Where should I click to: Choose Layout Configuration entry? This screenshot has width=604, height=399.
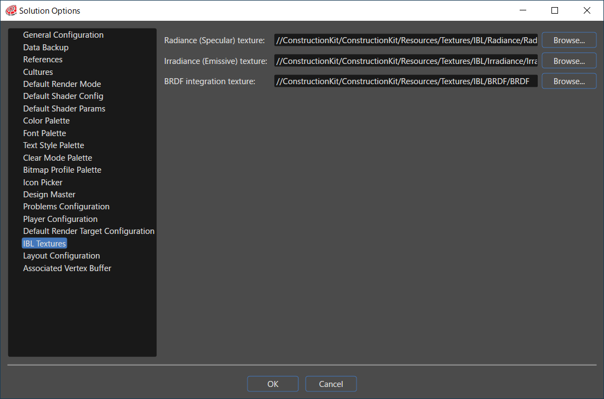[x=61, y=256]
